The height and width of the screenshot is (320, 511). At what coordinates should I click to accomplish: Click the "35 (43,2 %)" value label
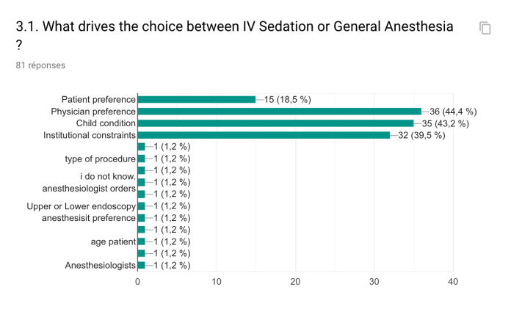(x=446, y=123)
